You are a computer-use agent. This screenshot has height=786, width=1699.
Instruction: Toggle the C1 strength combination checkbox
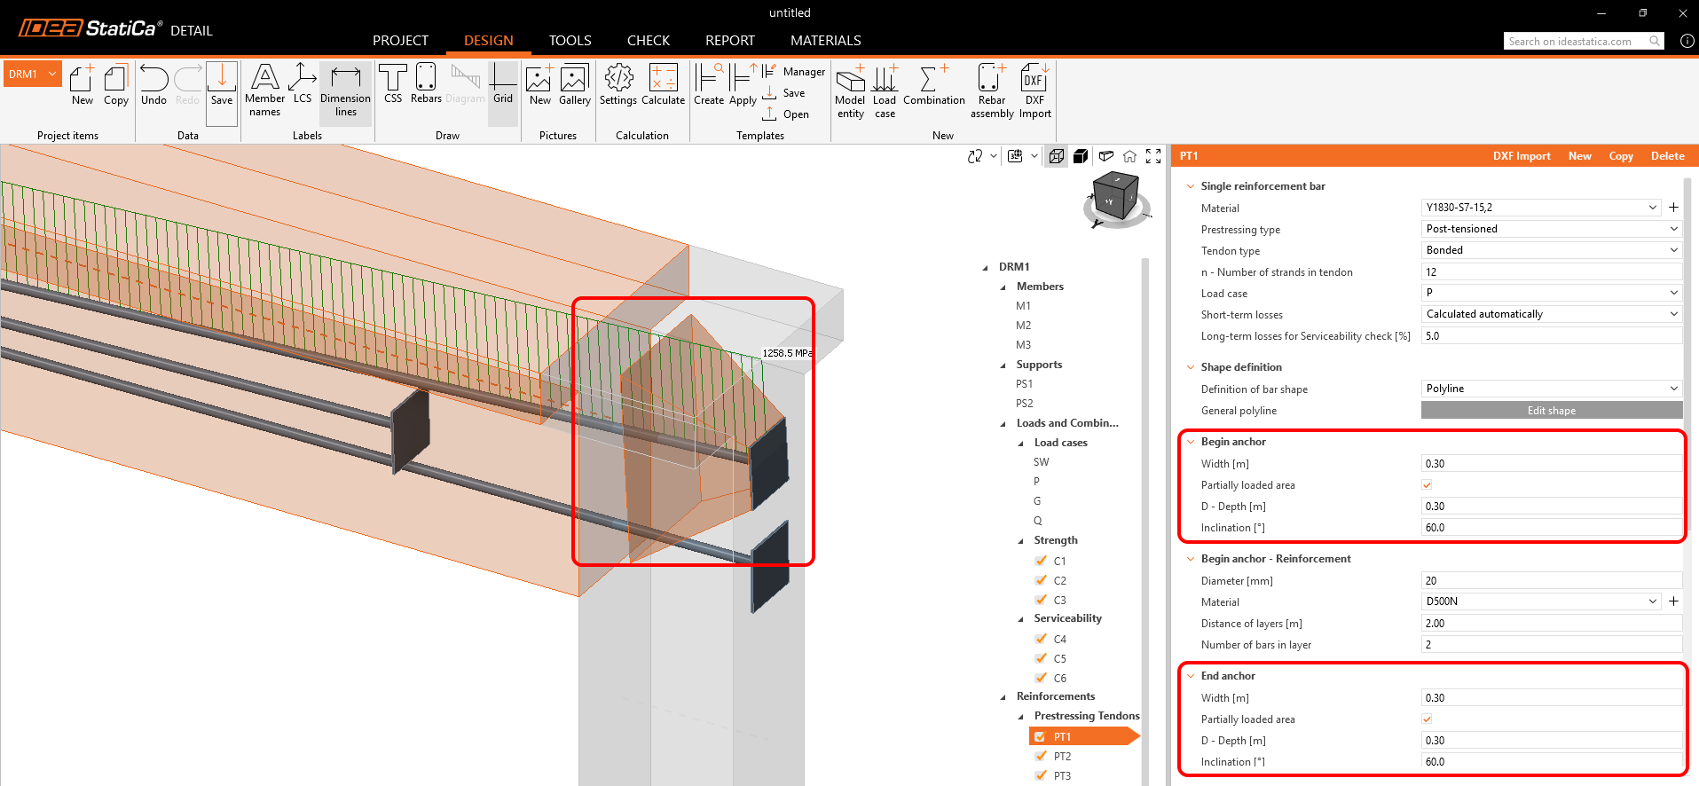pos(1041,561)
